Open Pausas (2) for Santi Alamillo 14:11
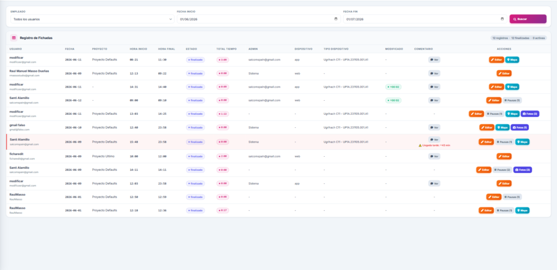This screenshot has width=557, height=270. click(x=502, y=170)
